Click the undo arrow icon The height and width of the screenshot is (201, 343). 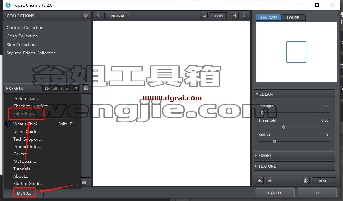[260, 181]
